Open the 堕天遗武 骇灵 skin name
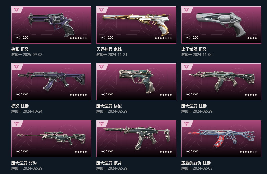 (109, 163)
